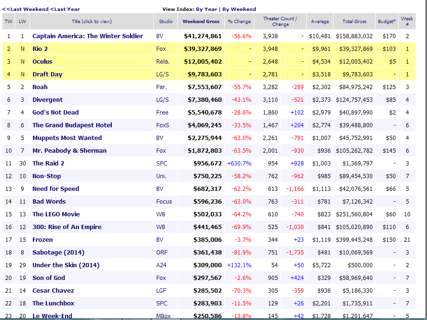Sort by the % Change header
427x320 pixels.
(239, 22)
